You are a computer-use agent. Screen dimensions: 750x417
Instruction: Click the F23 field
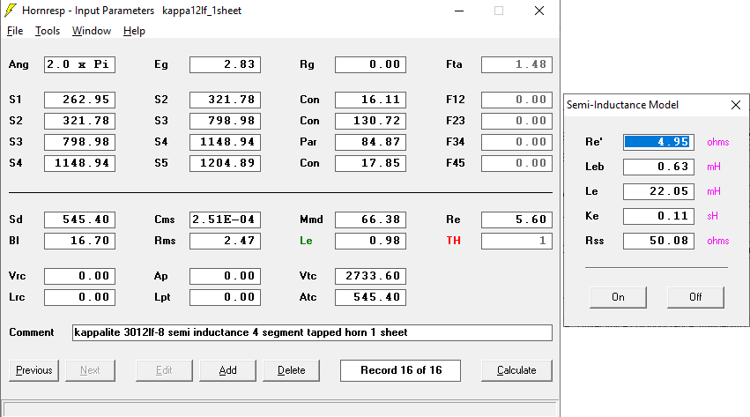pyautogui.click(x=516, y=121)
